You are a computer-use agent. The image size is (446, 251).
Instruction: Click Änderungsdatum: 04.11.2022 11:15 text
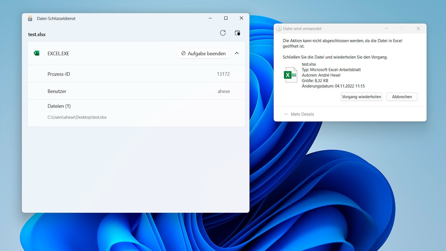coord(333,86)
